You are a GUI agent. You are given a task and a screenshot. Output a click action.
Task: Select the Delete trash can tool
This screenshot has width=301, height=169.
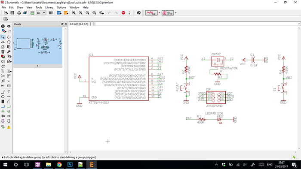click(3, 51)
